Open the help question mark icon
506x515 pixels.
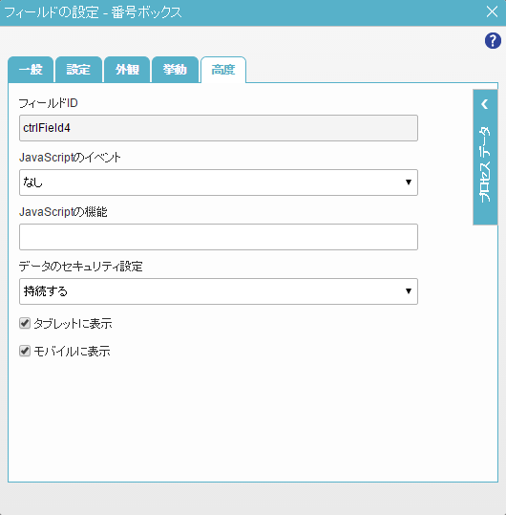point(493,41)
